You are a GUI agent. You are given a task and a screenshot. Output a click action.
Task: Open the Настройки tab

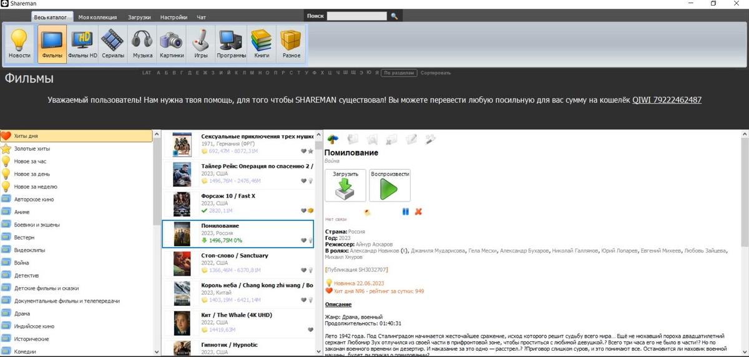[x=174, y=17]
